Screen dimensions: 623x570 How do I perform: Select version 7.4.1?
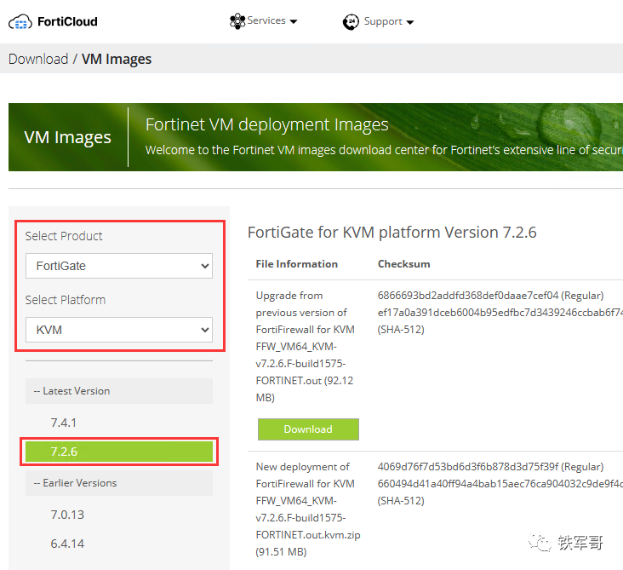point(64,423)
